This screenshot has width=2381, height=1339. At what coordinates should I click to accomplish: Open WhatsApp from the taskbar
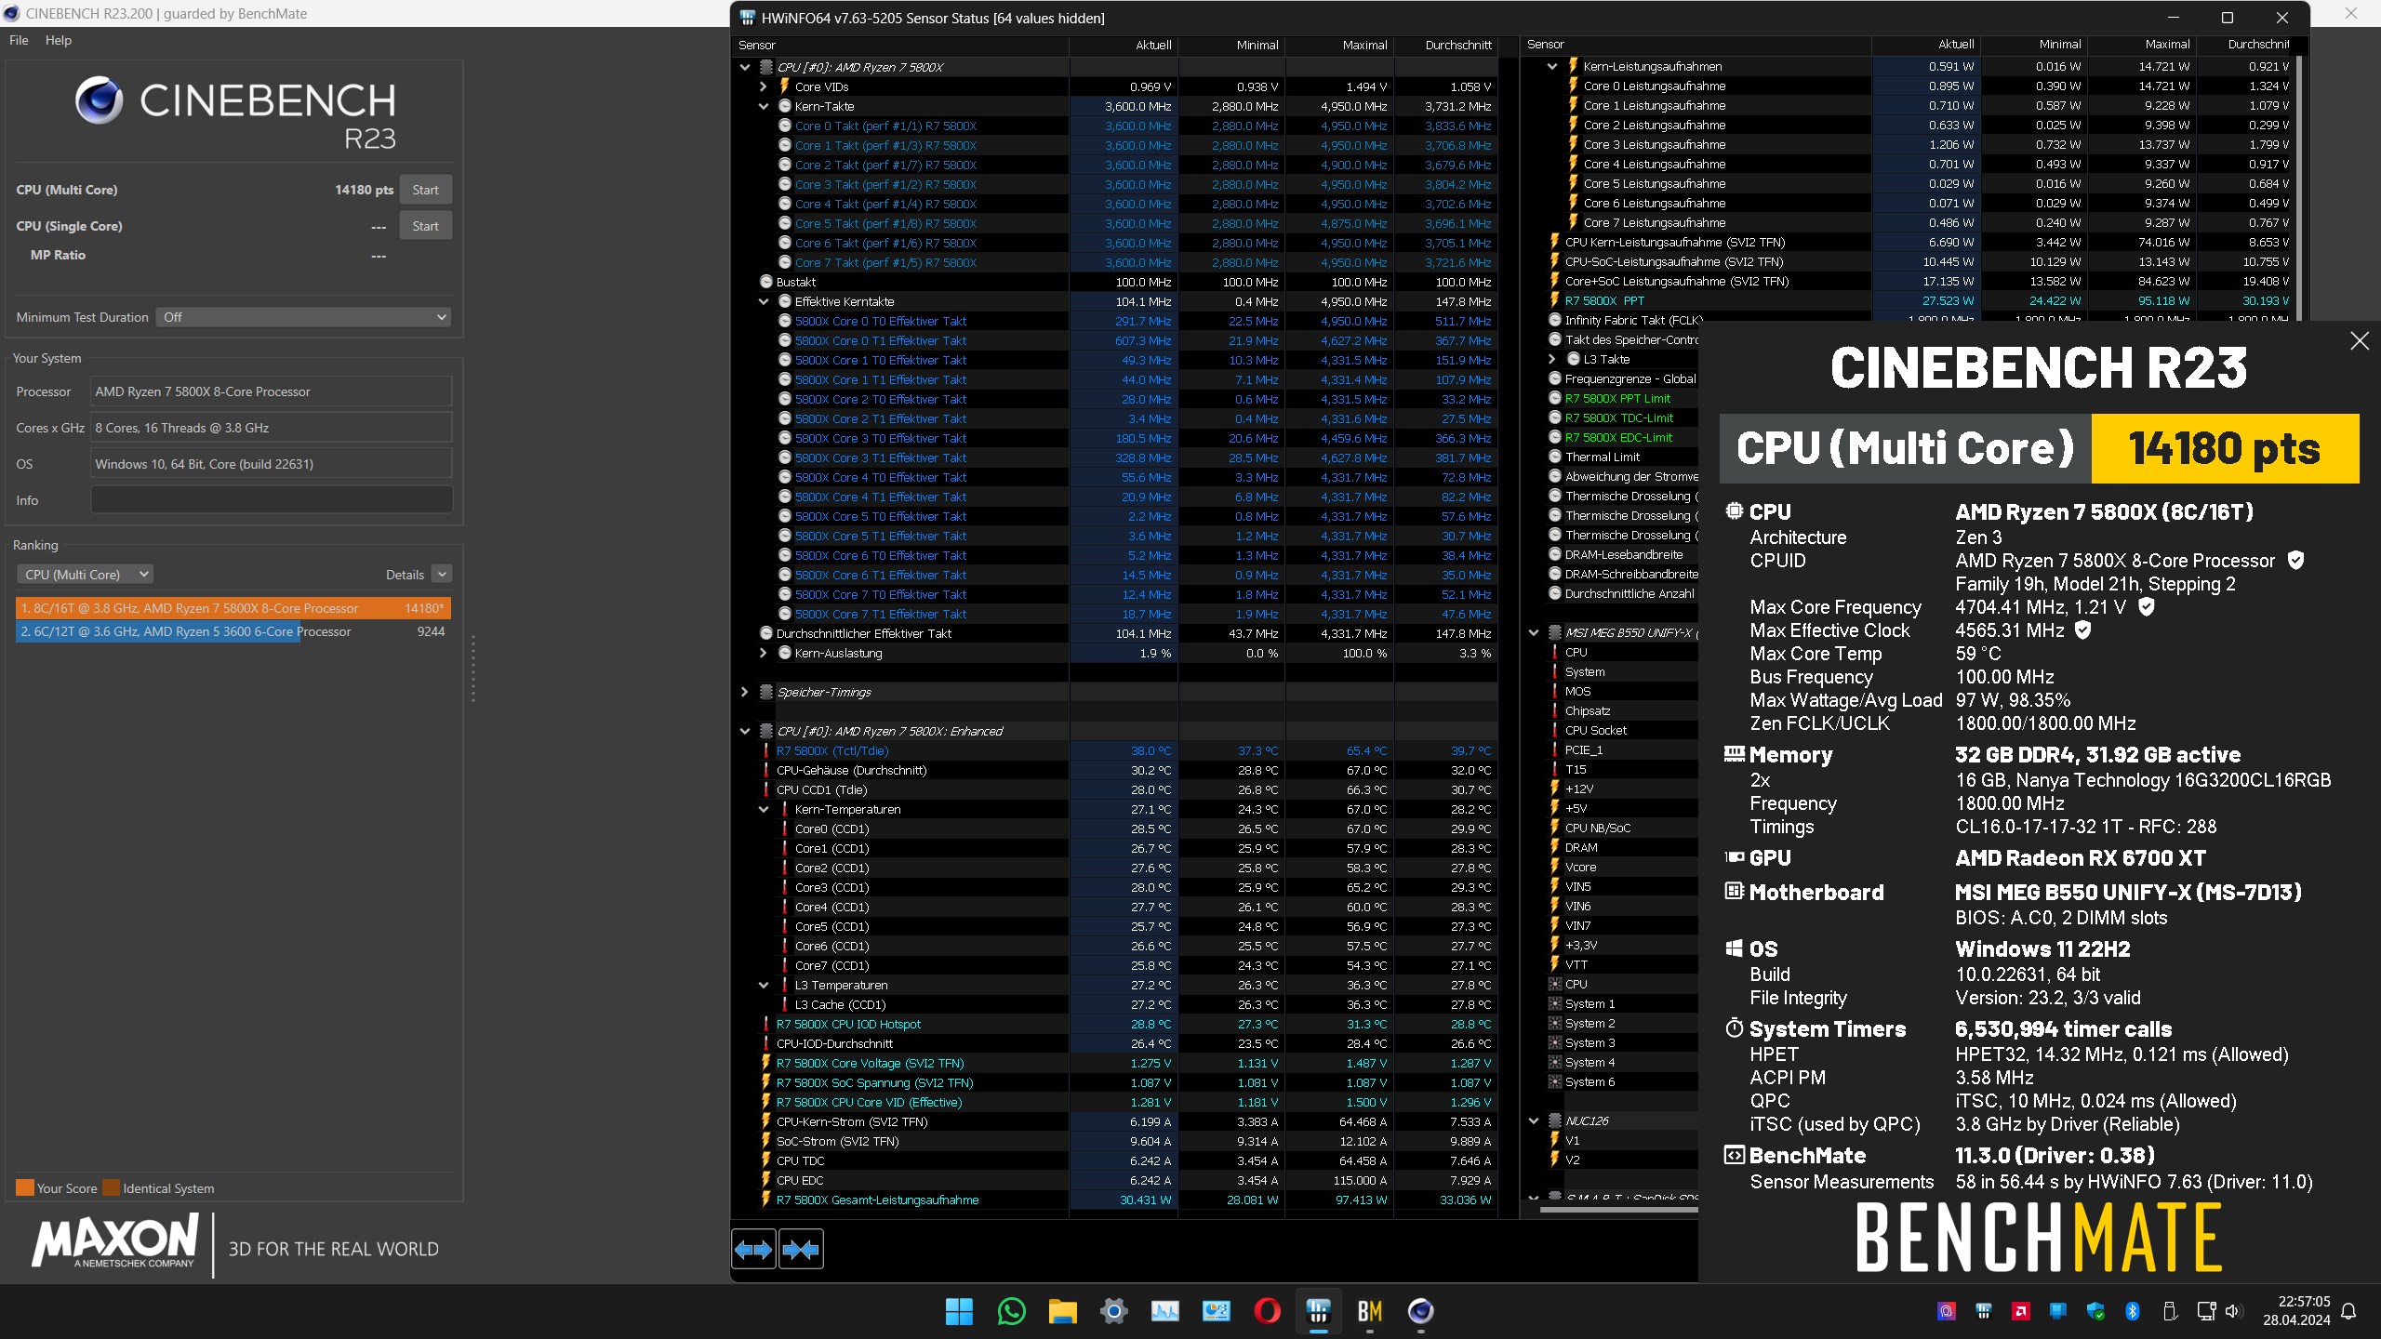point(1011,1311)
